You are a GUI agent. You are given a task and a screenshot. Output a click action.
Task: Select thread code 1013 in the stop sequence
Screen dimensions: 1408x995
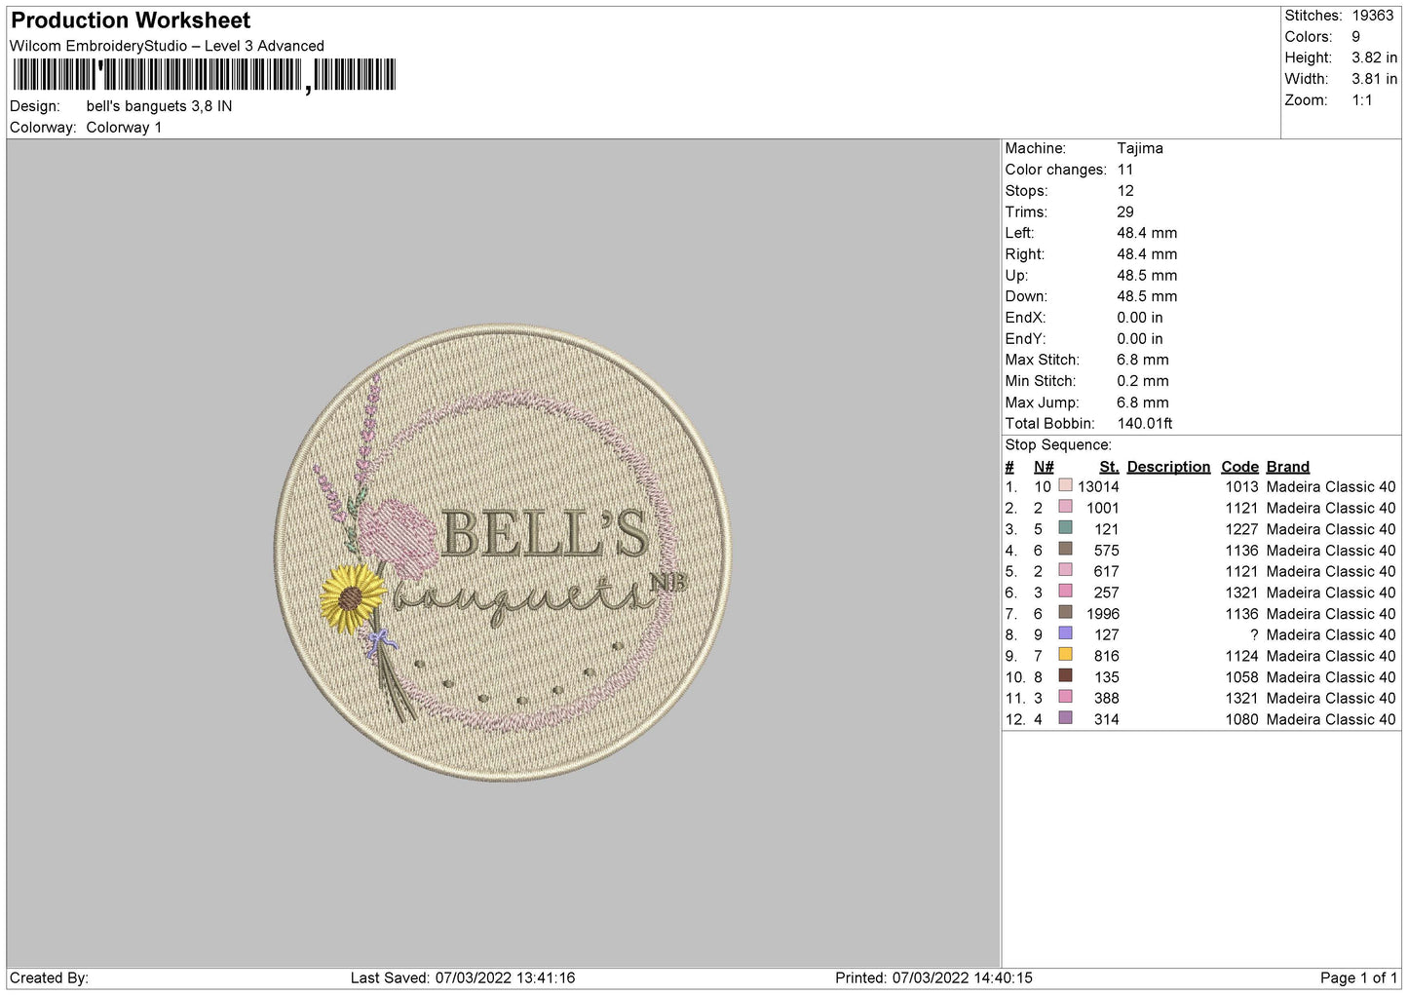[1241, 486]
